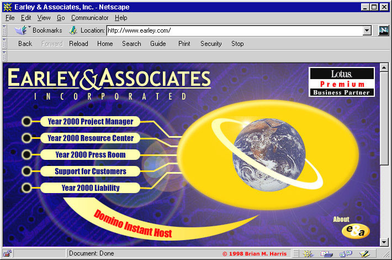
Task: Open the View menu
Action: [x=44, y=18]
